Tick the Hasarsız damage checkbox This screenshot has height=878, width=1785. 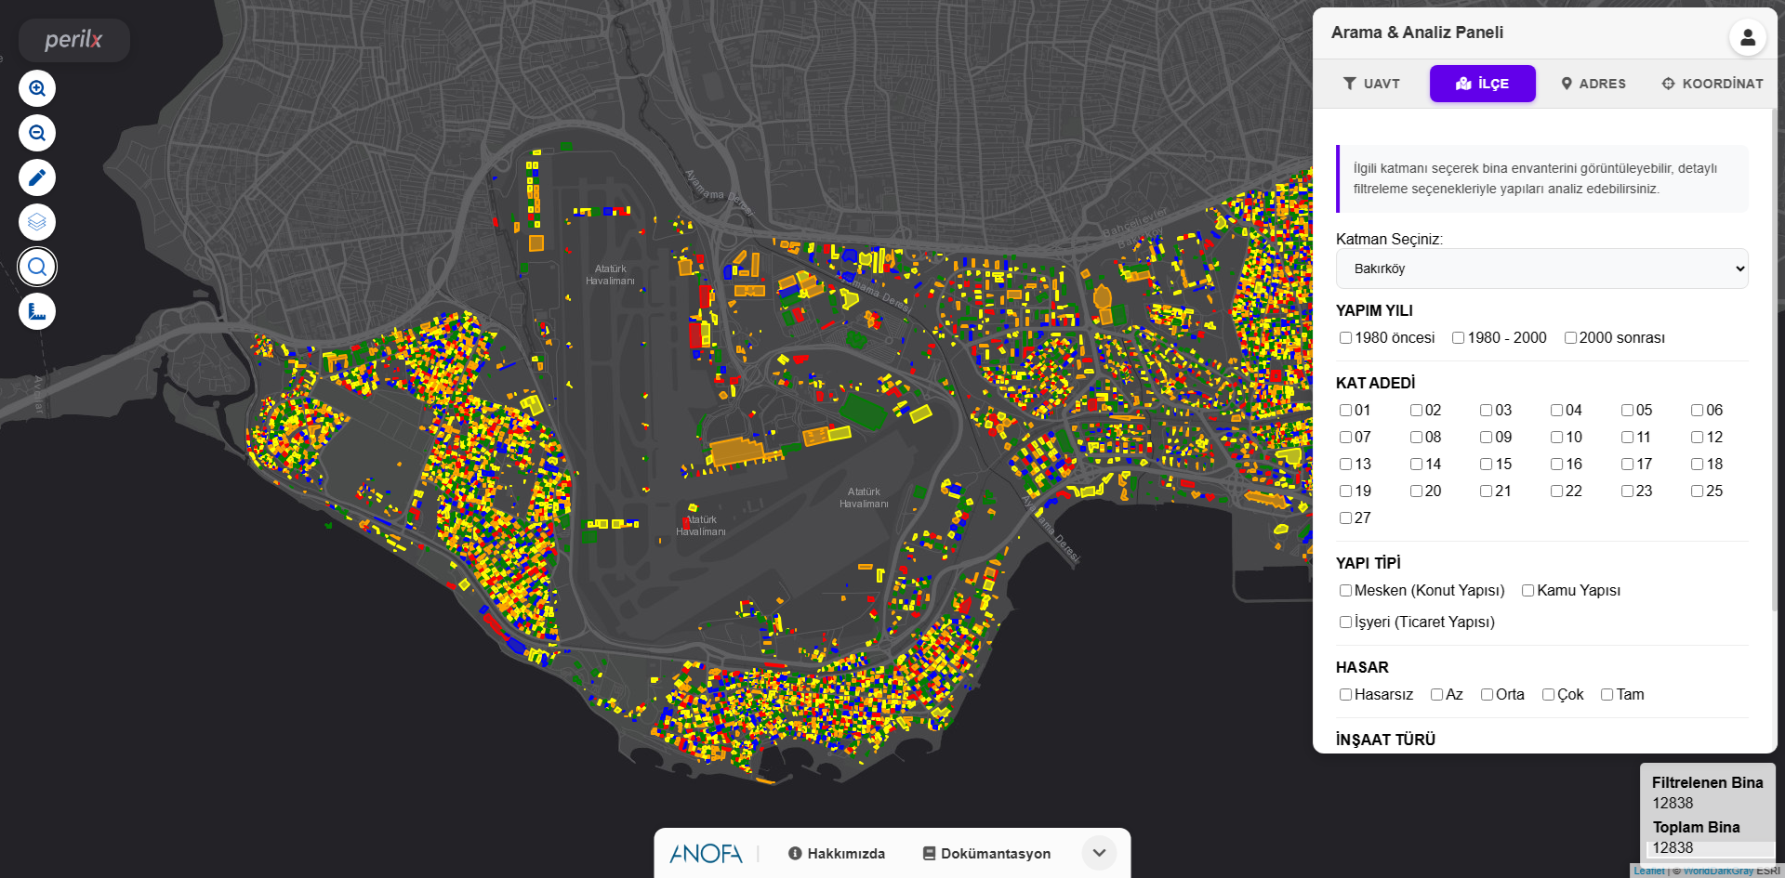1345,695
